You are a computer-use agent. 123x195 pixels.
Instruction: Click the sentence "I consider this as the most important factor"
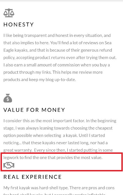point(44,121)
